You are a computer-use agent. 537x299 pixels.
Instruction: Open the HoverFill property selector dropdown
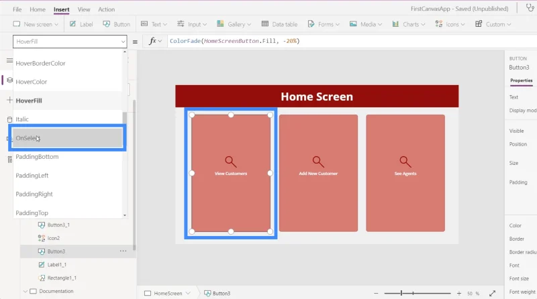point(70,42)
